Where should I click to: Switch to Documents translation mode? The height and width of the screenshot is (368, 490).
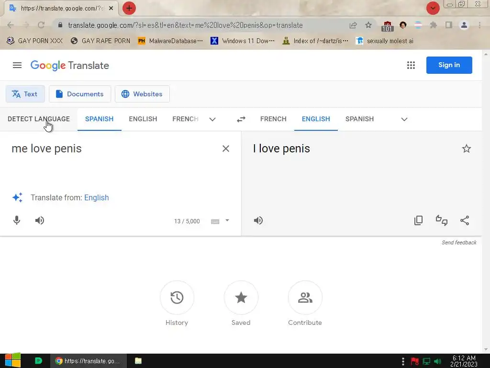coord(80,94)
